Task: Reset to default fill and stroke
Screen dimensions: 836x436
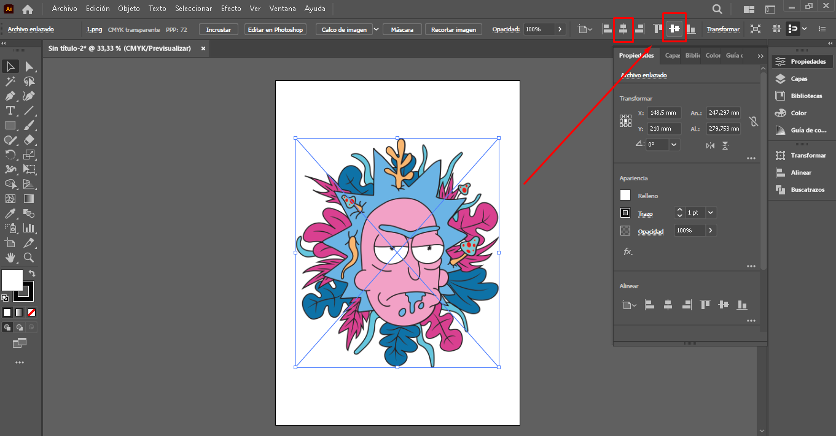Action: click(x=6, y=298)
